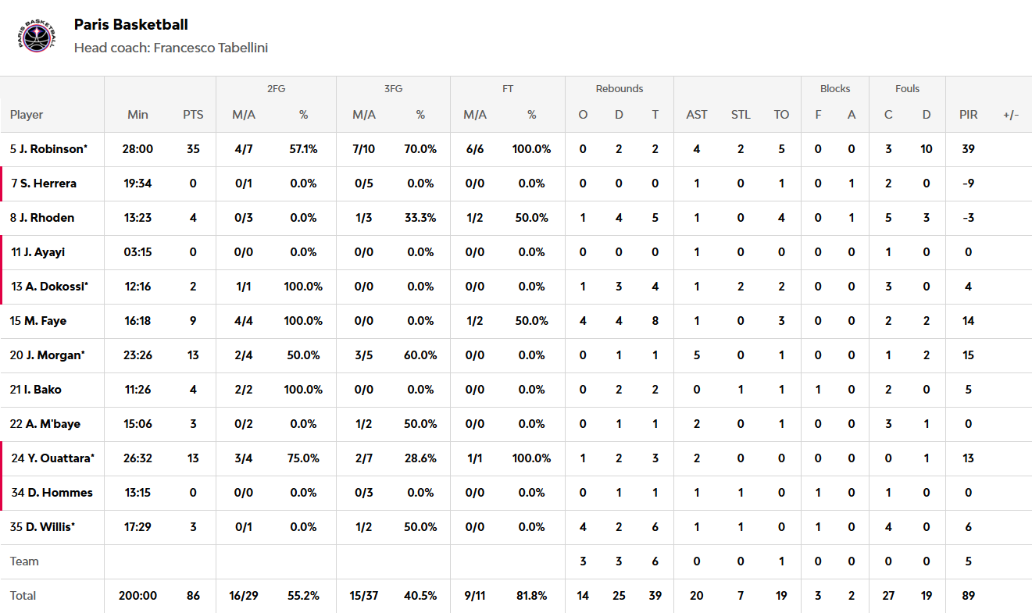Sort by the +/- column header
Viewport: 1032px width, 613px height.
click(1011, 115)
